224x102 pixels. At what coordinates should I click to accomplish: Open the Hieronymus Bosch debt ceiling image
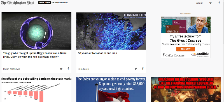point(186,90)
